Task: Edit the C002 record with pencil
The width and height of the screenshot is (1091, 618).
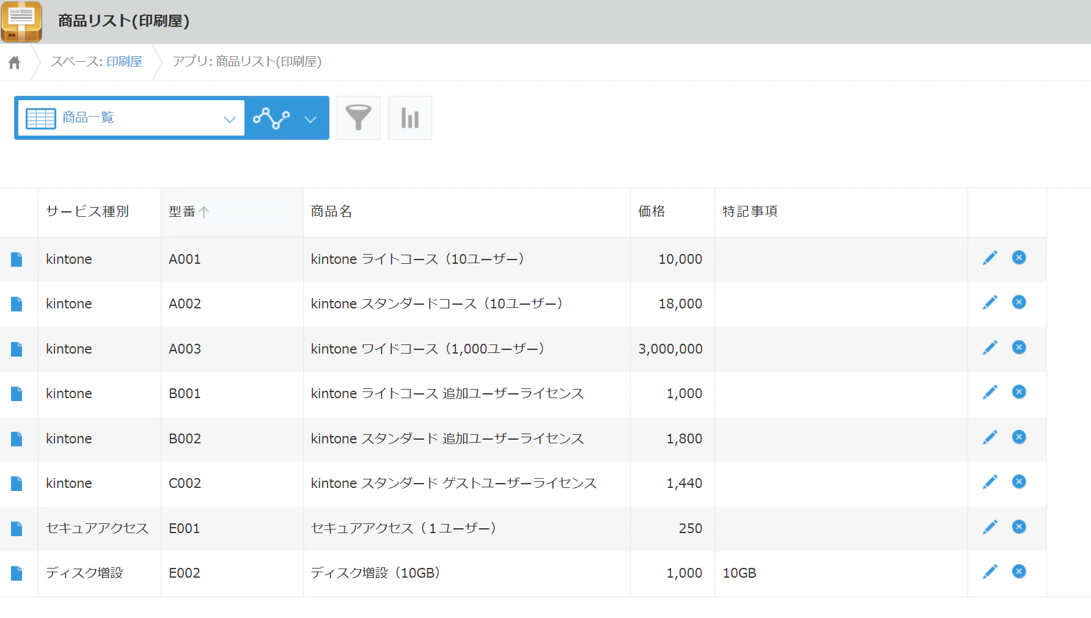Action: pyautogui.click(x=990, y=482)
